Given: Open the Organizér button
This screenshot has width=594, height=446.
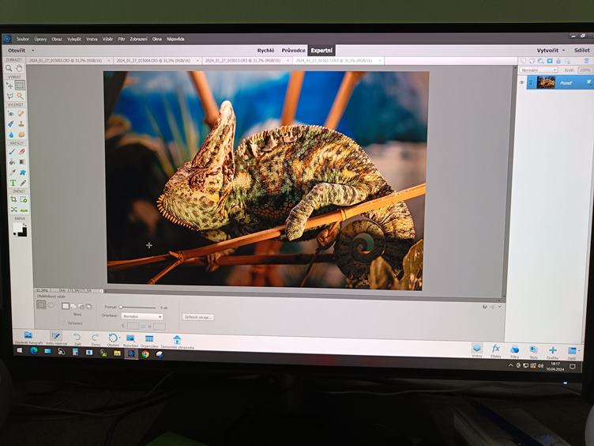Looking at the screenshot, I should tap(149, 340).
